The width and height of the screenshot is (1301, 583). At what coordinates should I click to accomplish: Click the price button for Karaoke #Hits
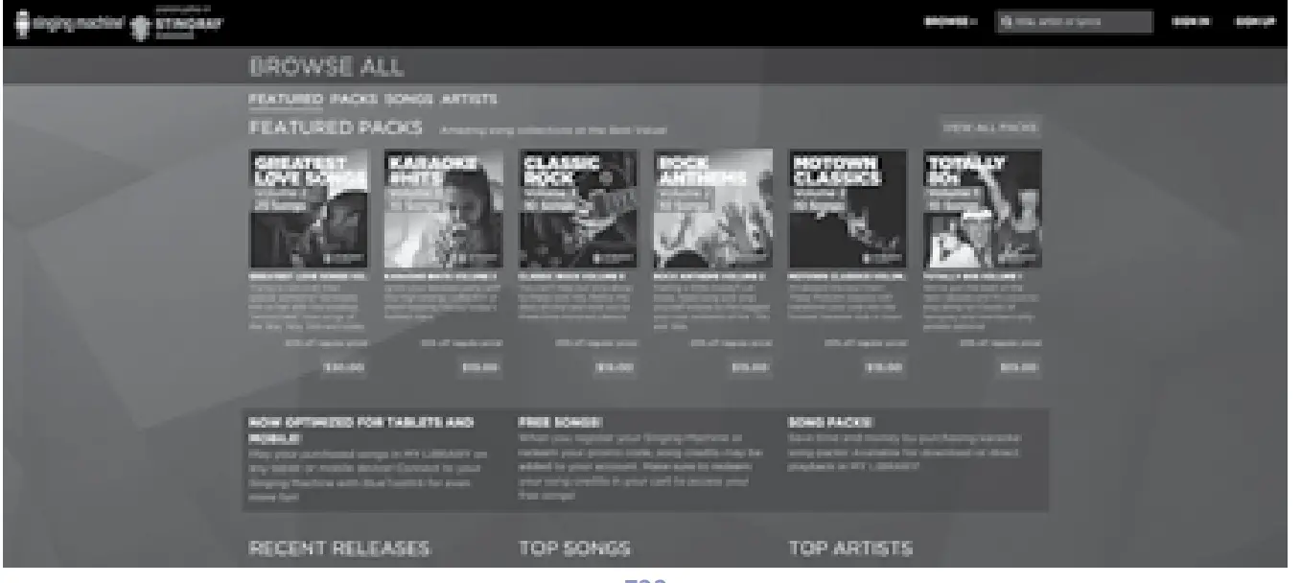[x=478, y=366]
